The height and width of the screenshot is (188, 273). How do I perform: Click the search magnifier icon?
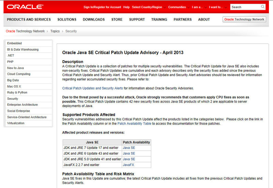[x=262, y=7]
